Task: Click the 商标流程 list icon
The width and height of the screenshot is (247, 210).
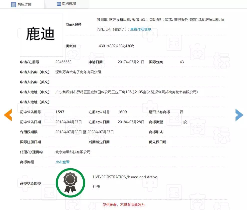Action: point(59,4)
